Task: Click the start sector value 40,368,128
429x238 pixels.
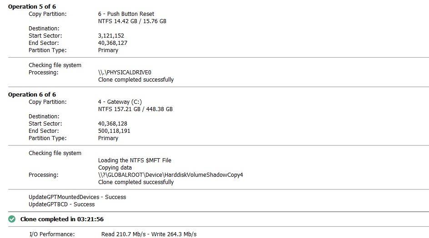Action: pyautogui.click(x=112, y=124)
